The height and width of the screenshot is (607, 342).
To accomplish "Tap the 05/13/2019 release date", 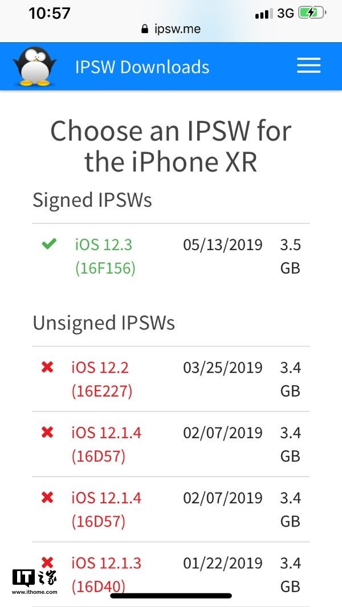I will (222, 245).
